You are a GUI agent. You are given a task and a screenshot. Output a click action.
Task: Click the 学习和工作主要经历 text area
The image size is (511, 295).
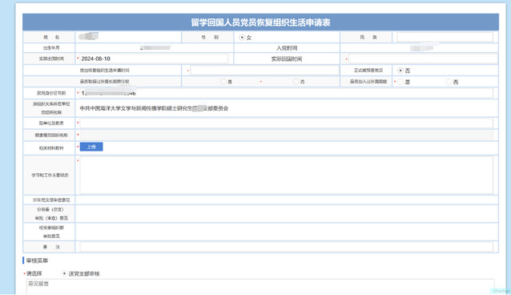(x=286, y=175)
